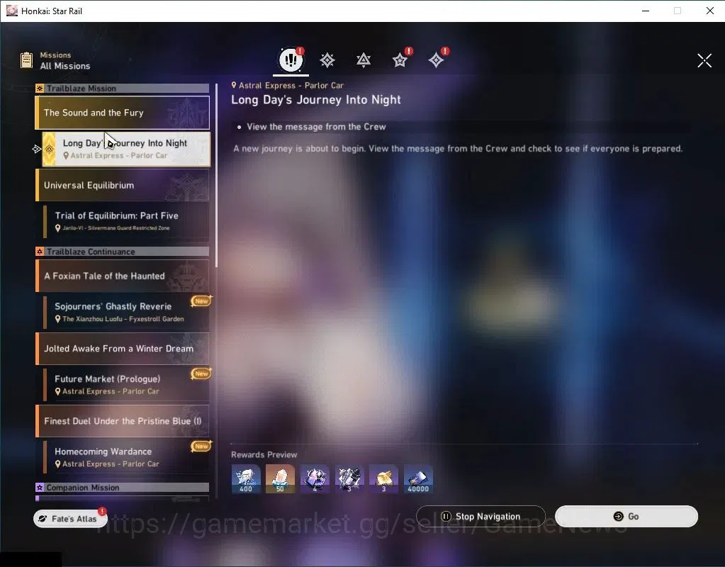This screenshot has height=567, width=725.
Task: Open the Adventure Mission diamond tab
Action: pyautogui.click(x=436, y=60)
